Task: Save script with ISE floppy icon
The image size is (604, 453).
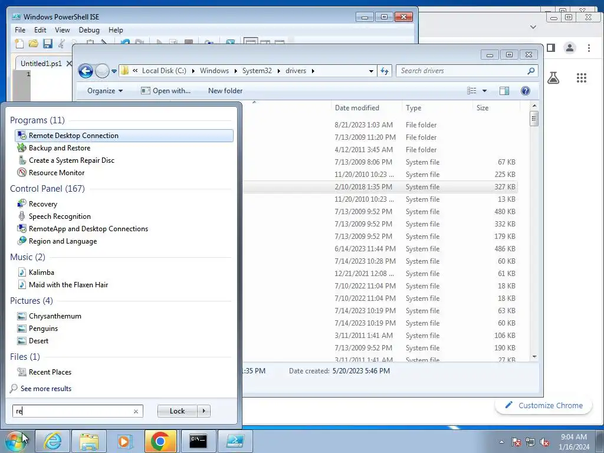Action: [48, 43]
